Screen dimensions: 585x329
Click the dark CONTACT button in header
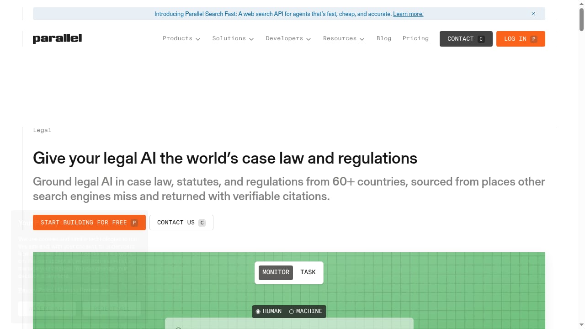[x=466, y=39]
